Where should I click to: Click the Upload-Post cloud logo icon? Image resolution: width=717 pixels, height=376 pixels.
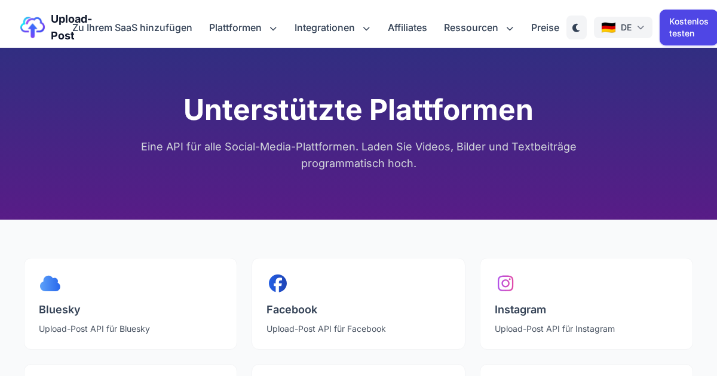click(x=32, y=27)
